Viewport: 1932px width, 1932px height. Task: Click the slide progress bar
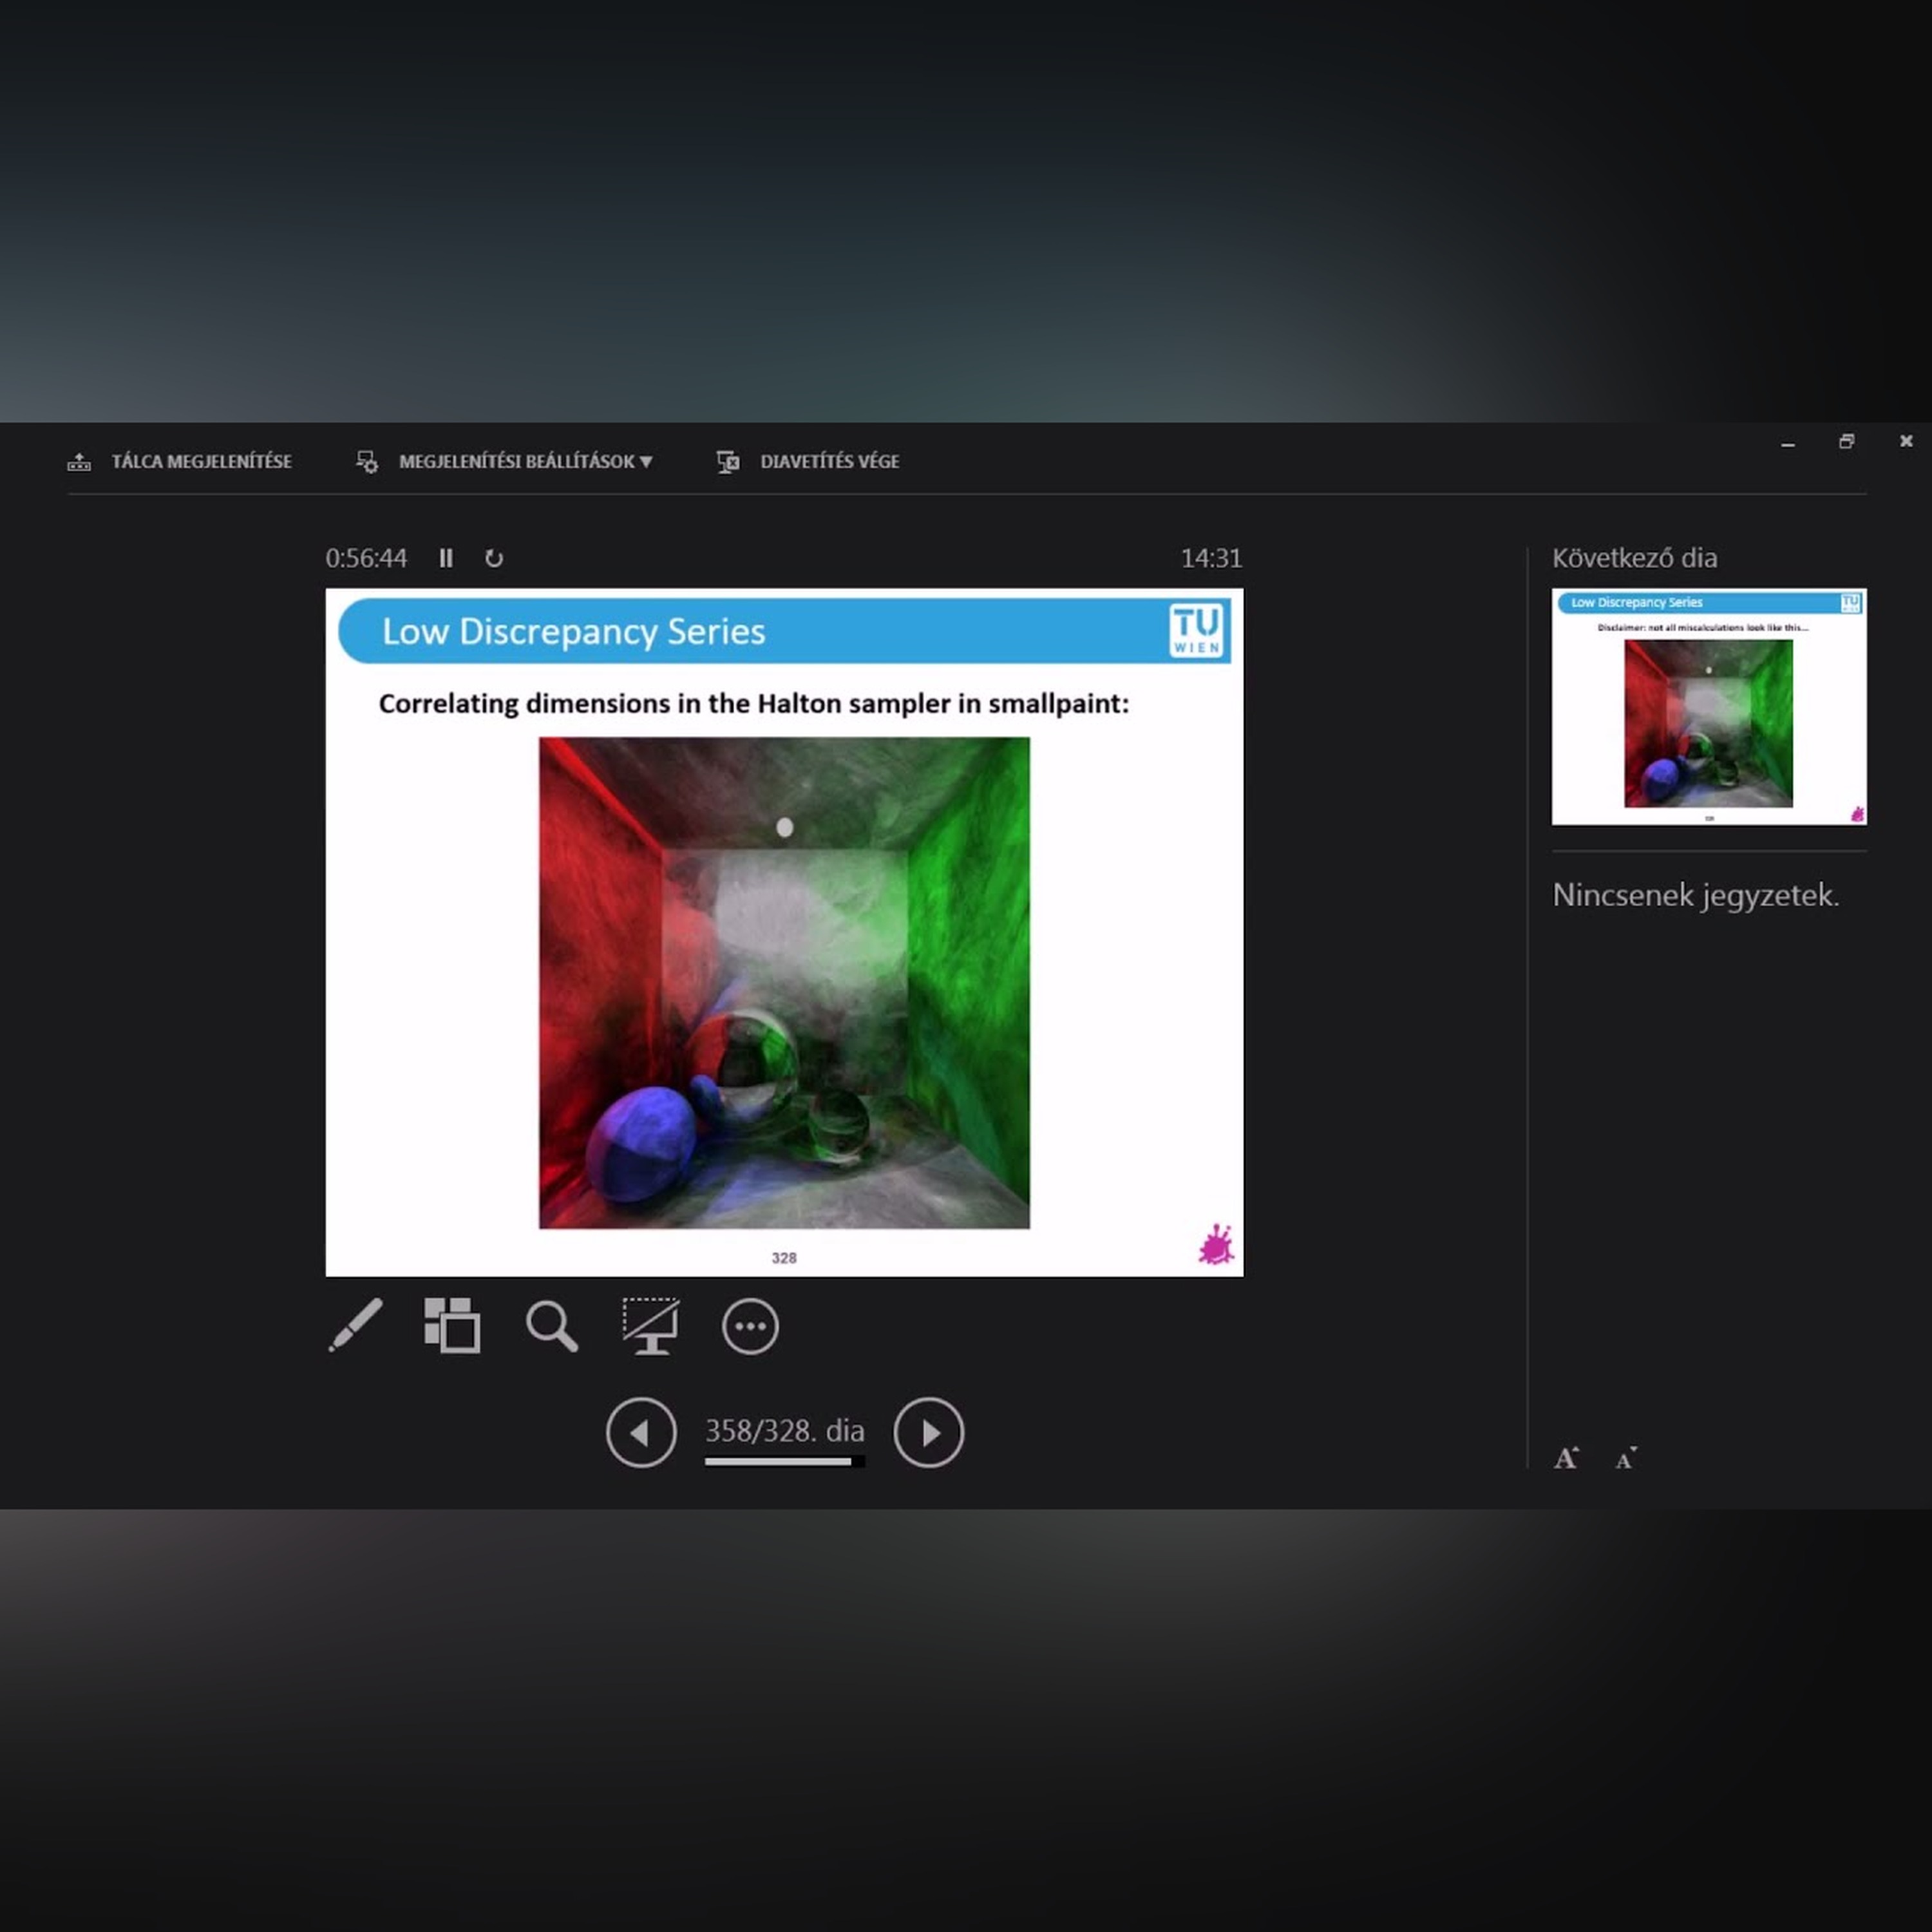coord(784,1462)
